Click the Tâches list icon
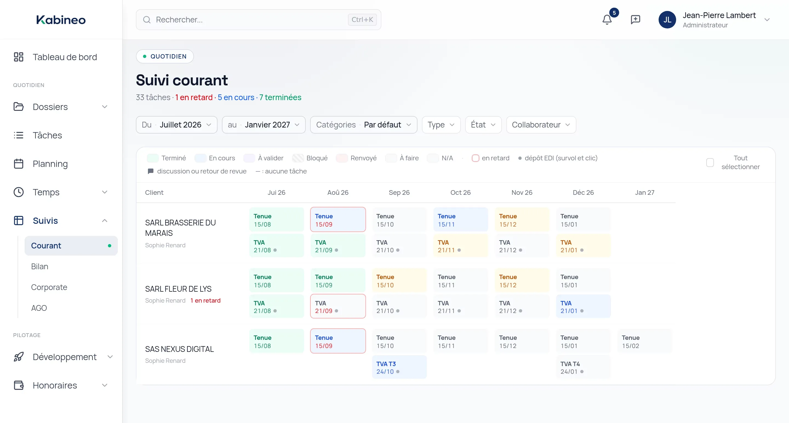 [x=18, y=135]
